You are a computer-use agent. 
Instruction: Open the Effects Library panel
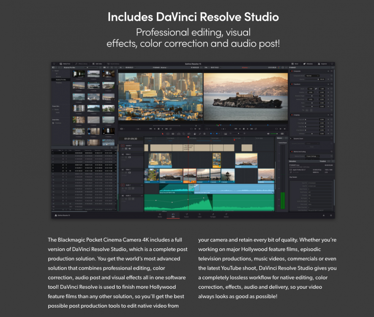point(81,64)
